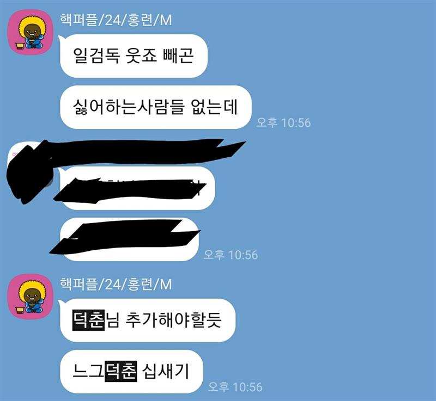Viewport: 436px width, 401px height.
Task: Click the highlighted 덕춘 in '덕춘님 추가해야할듯'
Action: click(88, 320)
